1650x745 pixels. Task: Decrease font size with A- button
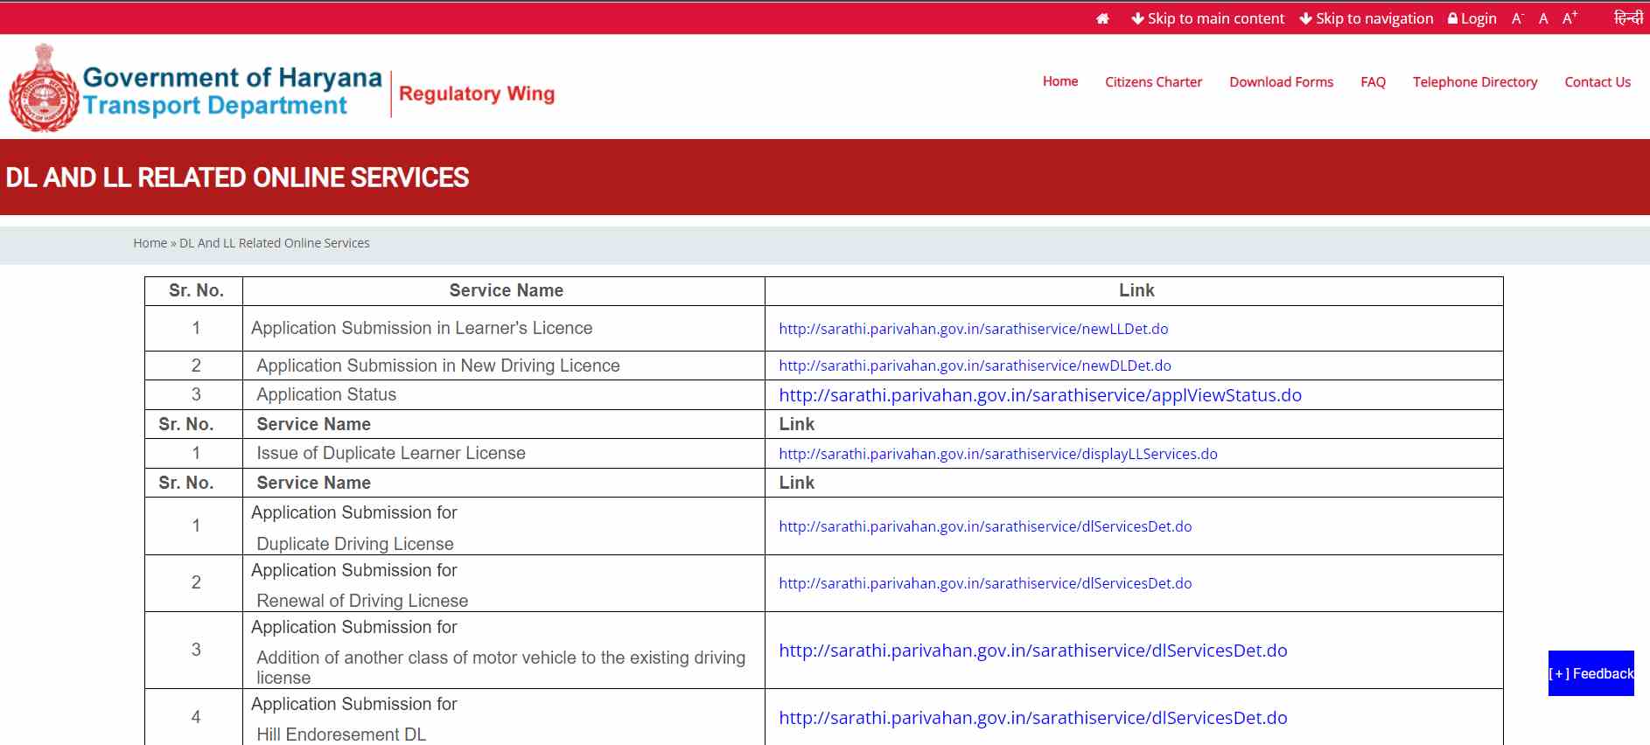(1518, 18)
